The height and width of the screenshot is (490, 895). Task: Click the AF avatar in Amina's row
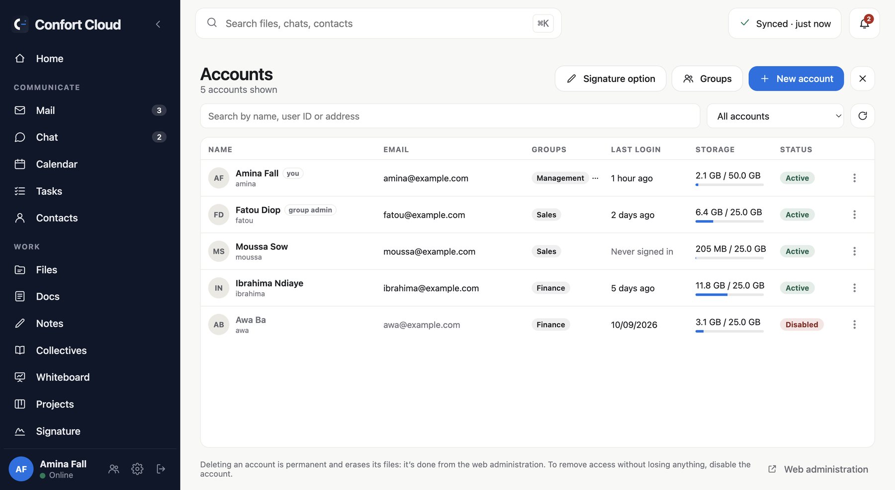pos(219,178)
